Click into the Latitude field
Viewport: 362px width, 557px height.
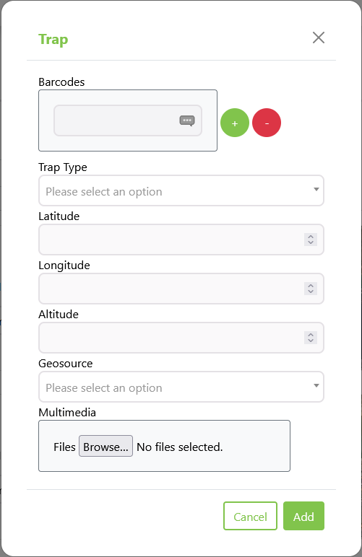click(x=181, y=240)
